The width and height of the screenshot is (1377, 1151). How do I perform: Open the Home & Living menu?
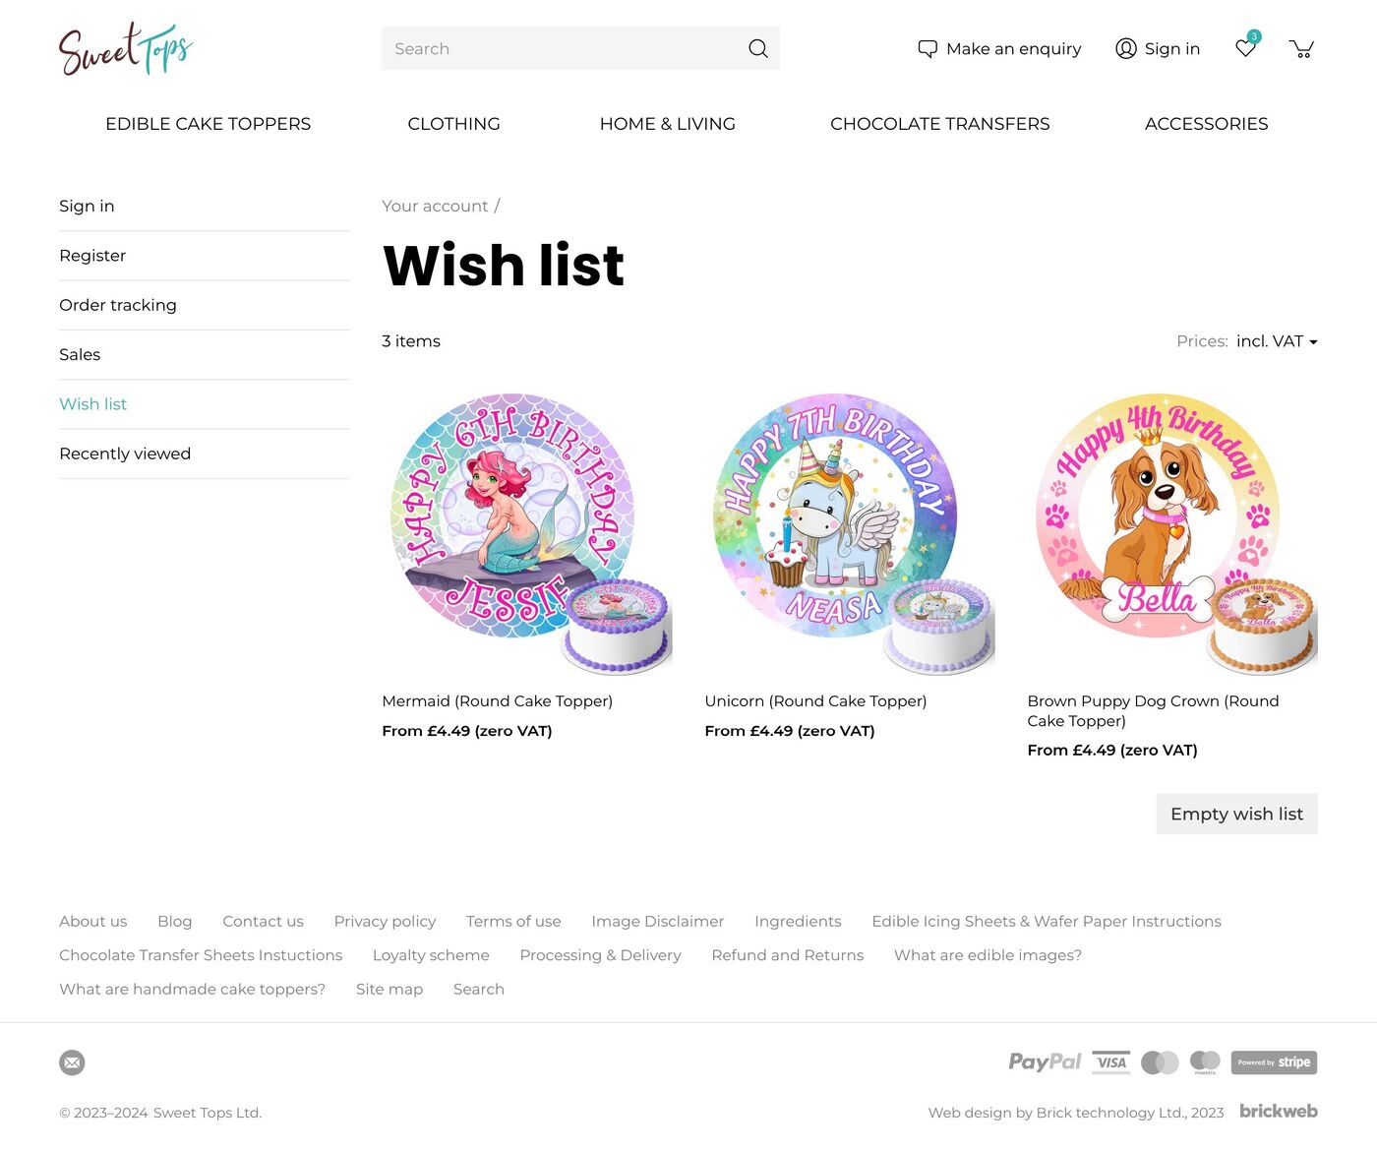(668, 124)
